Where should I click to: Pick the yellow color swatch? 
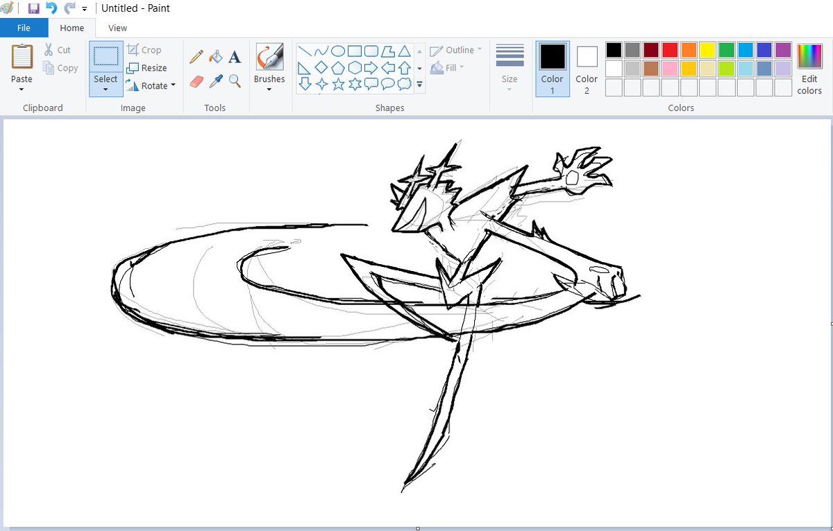point(707,50)
